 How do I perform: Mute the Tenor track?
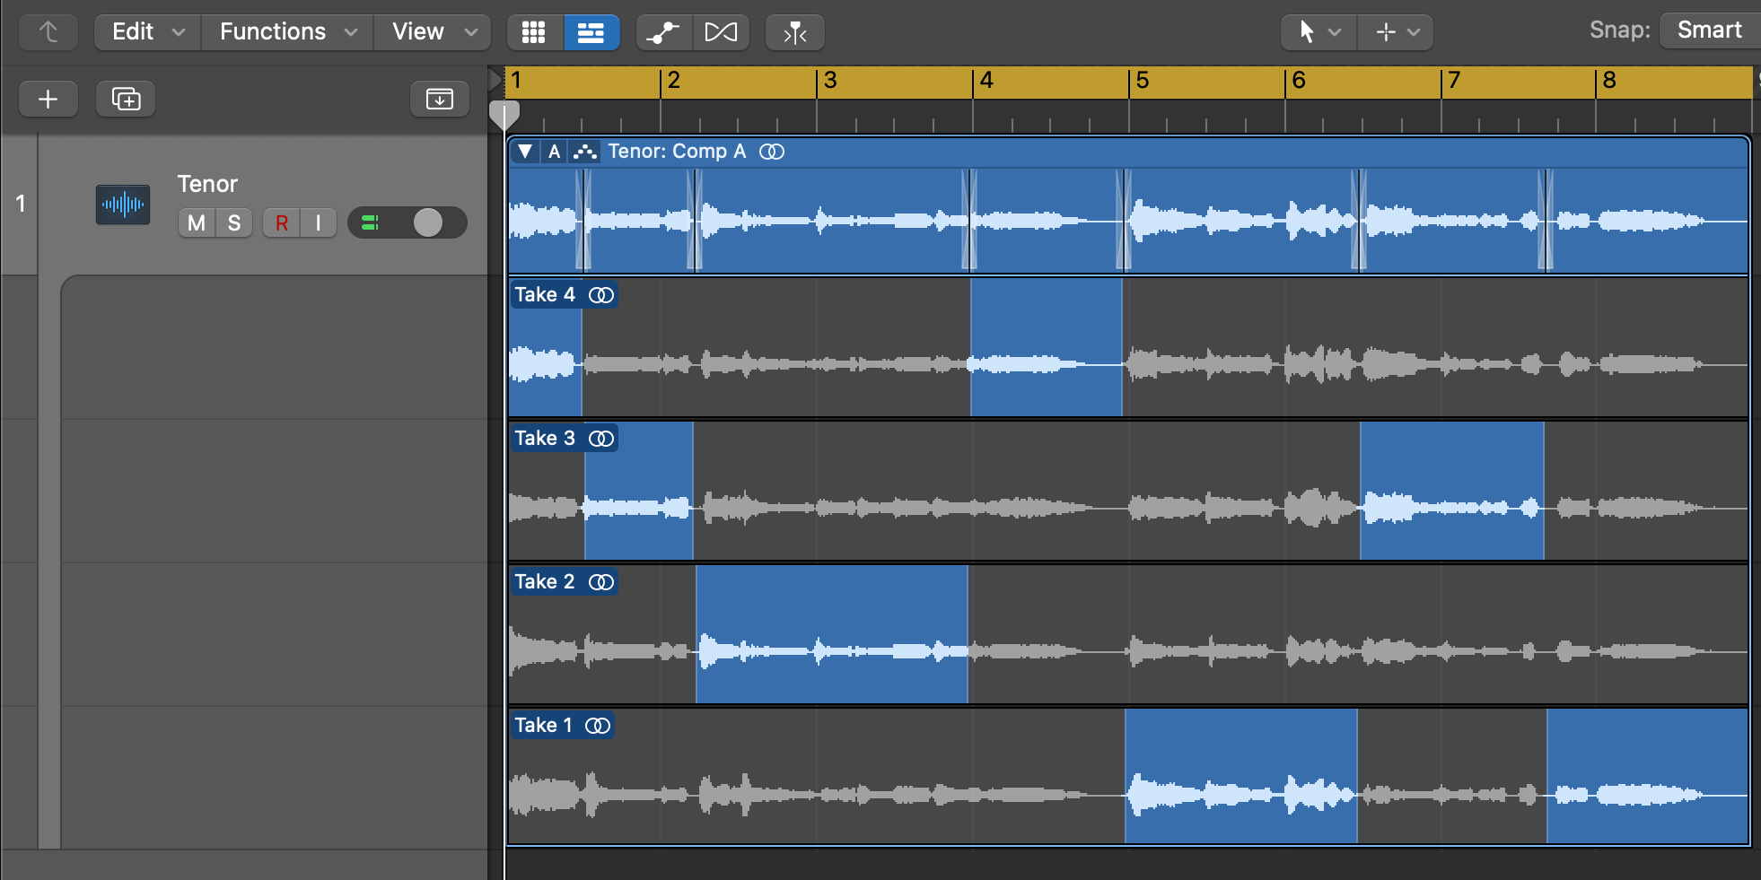coord(197,222)
